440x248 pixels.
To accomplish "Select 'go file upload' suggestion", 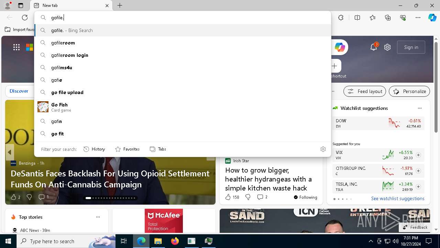I will [183, 92].
